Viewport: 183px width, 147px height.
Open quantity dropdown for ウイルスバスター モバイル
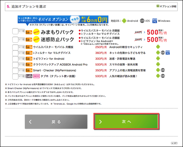coord(22,47)
